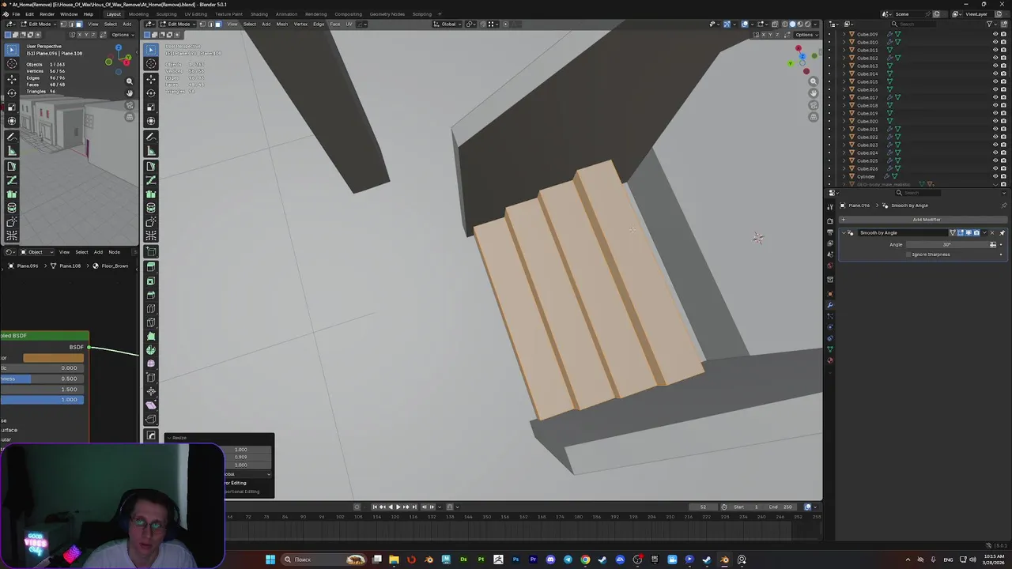Open the Windows Start menu
The image size is (1012, 569).
pos(270,560)
